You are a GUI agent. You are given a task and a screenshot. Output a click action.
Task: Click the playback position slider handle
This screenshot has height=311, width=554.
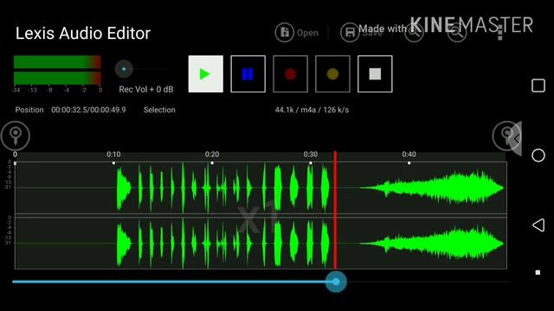[336, 282]
